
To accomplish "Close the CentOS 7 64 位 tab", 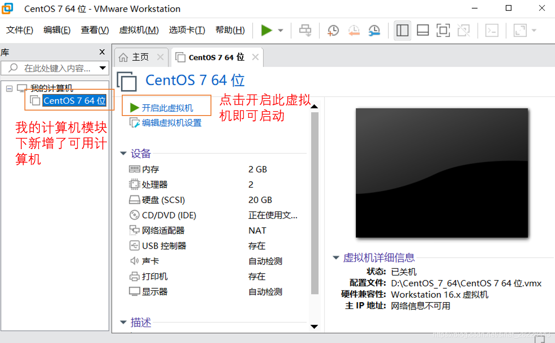I will tap(255, 57).
